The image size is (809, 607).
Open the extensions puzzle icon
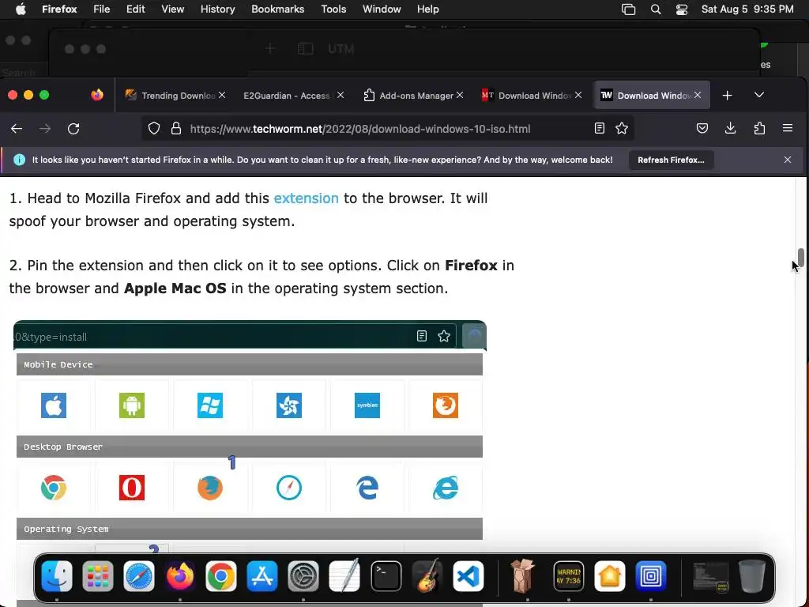coord(759,129)
